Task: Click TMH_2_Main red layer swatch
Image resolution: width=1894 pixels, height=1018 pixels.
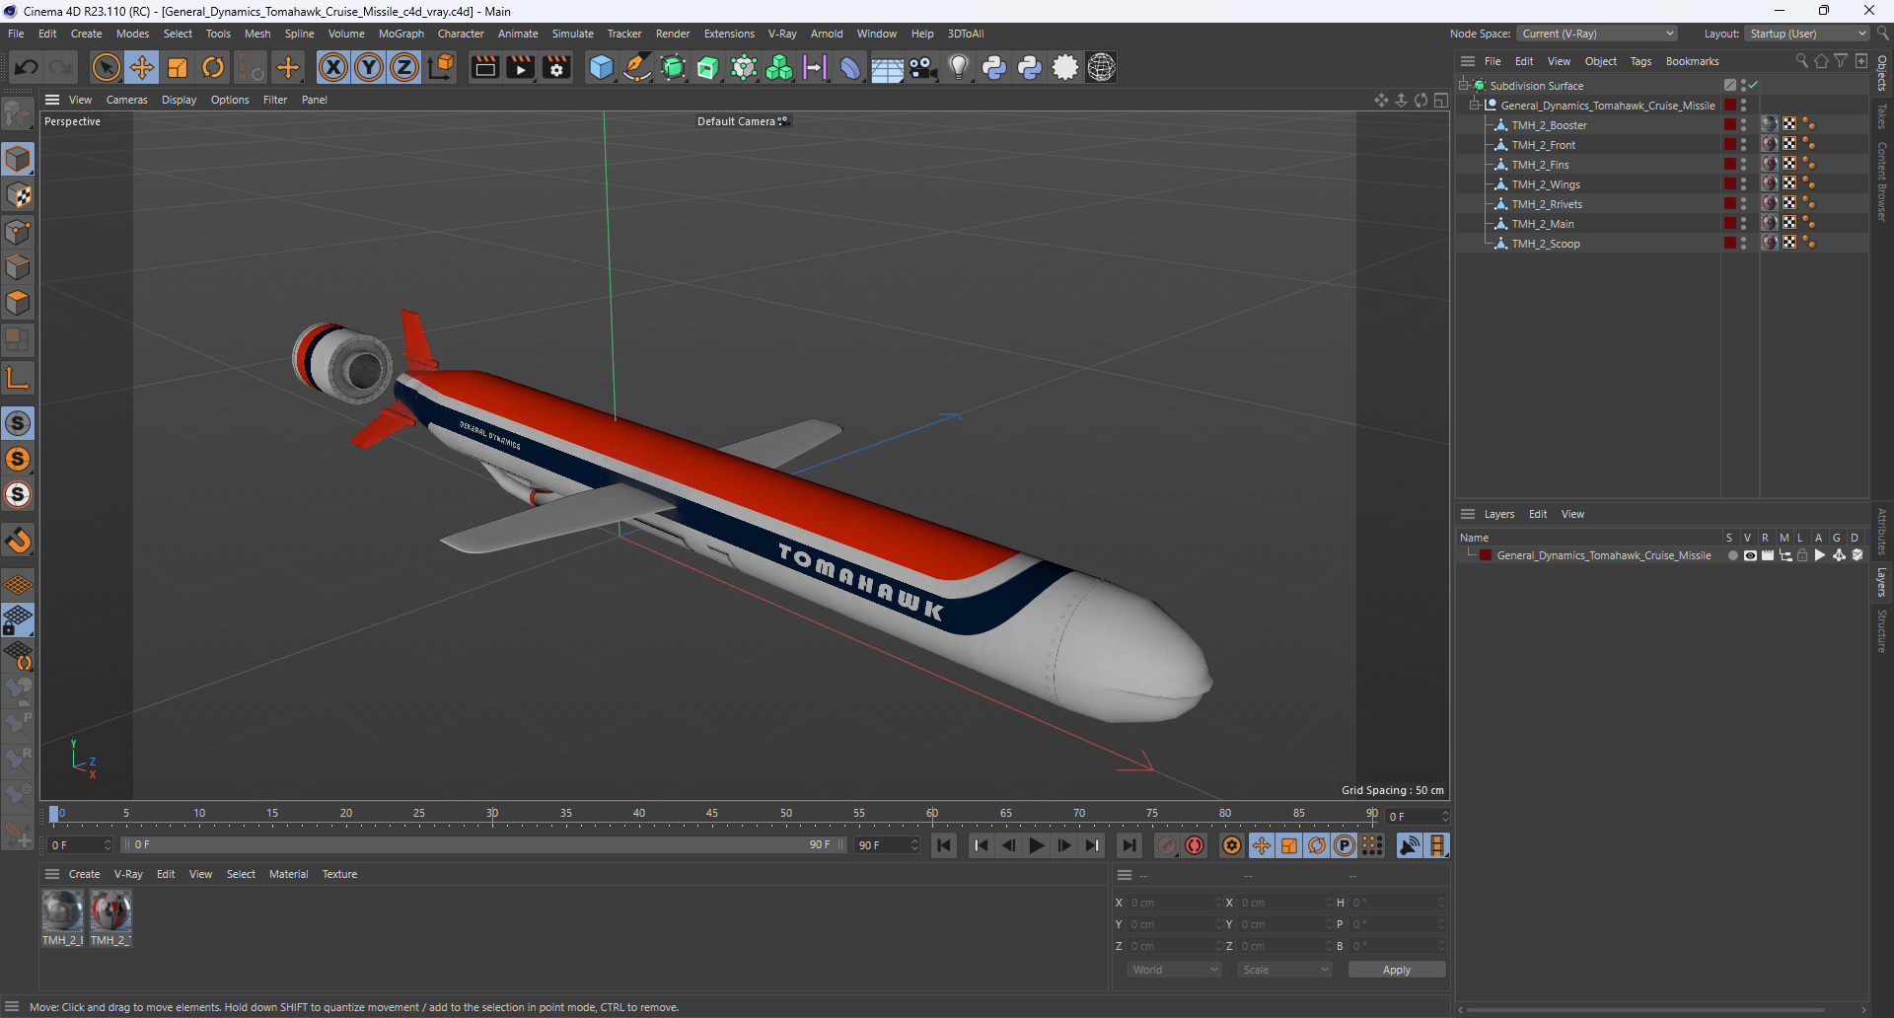Action: (x=1729, y=223)
